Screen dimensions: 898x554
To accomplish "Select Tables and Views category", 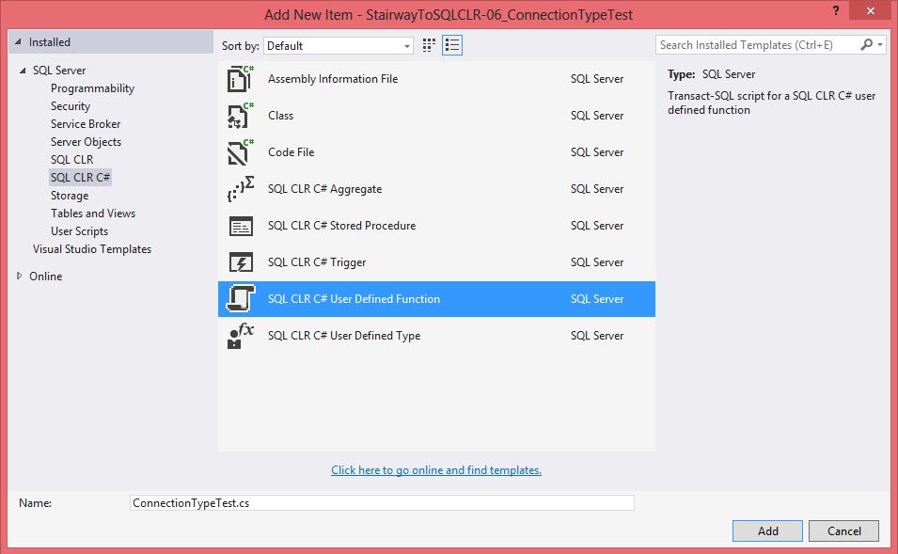I will tap(93, 214).
